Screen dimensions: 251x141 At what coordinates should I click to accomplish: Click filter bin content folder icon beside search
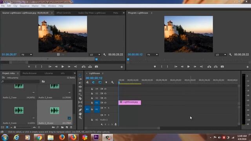click(x=43, y=81)
